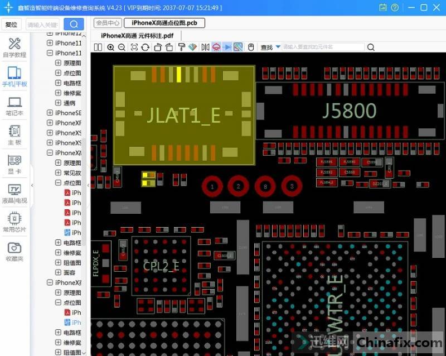Collapse the 点位图 folder containing PDF files

point(58,182)
